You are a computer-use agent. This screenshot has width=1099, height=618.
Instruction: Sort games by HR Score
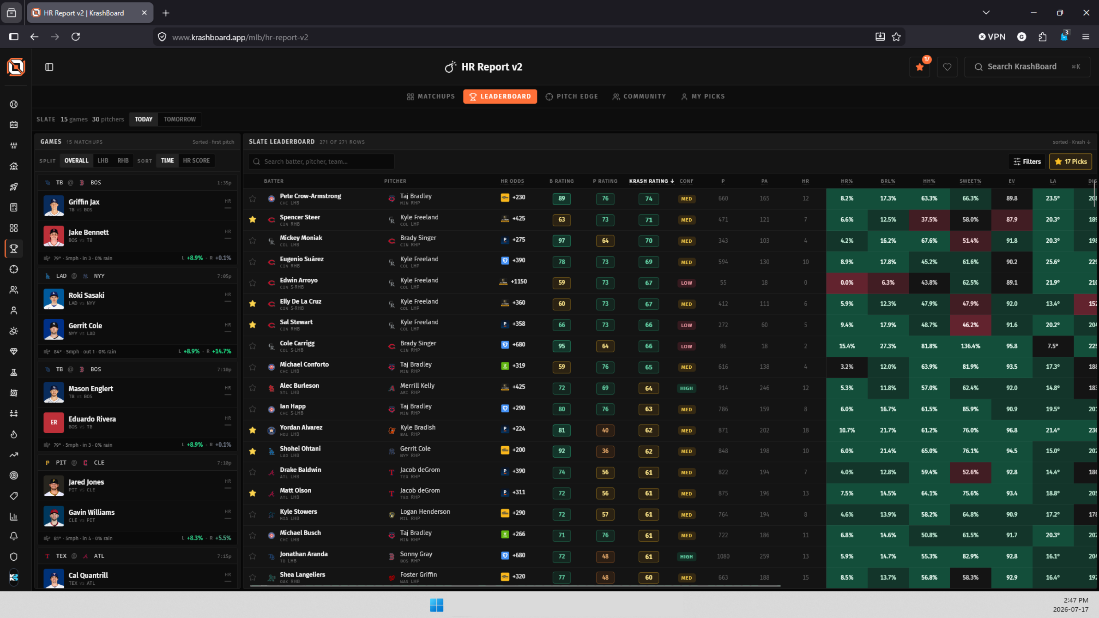pos(196,161)
